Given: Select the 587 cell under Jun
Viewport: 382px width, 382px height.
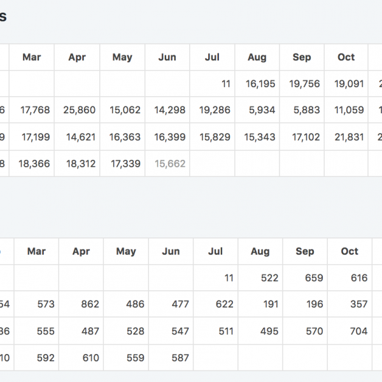Looking at the screenshot, I should [x=180, y=358].
